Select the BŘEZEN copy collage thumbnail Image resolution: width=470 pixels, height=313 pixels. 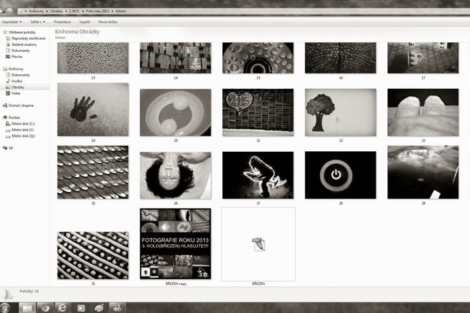tap(175, 244)
